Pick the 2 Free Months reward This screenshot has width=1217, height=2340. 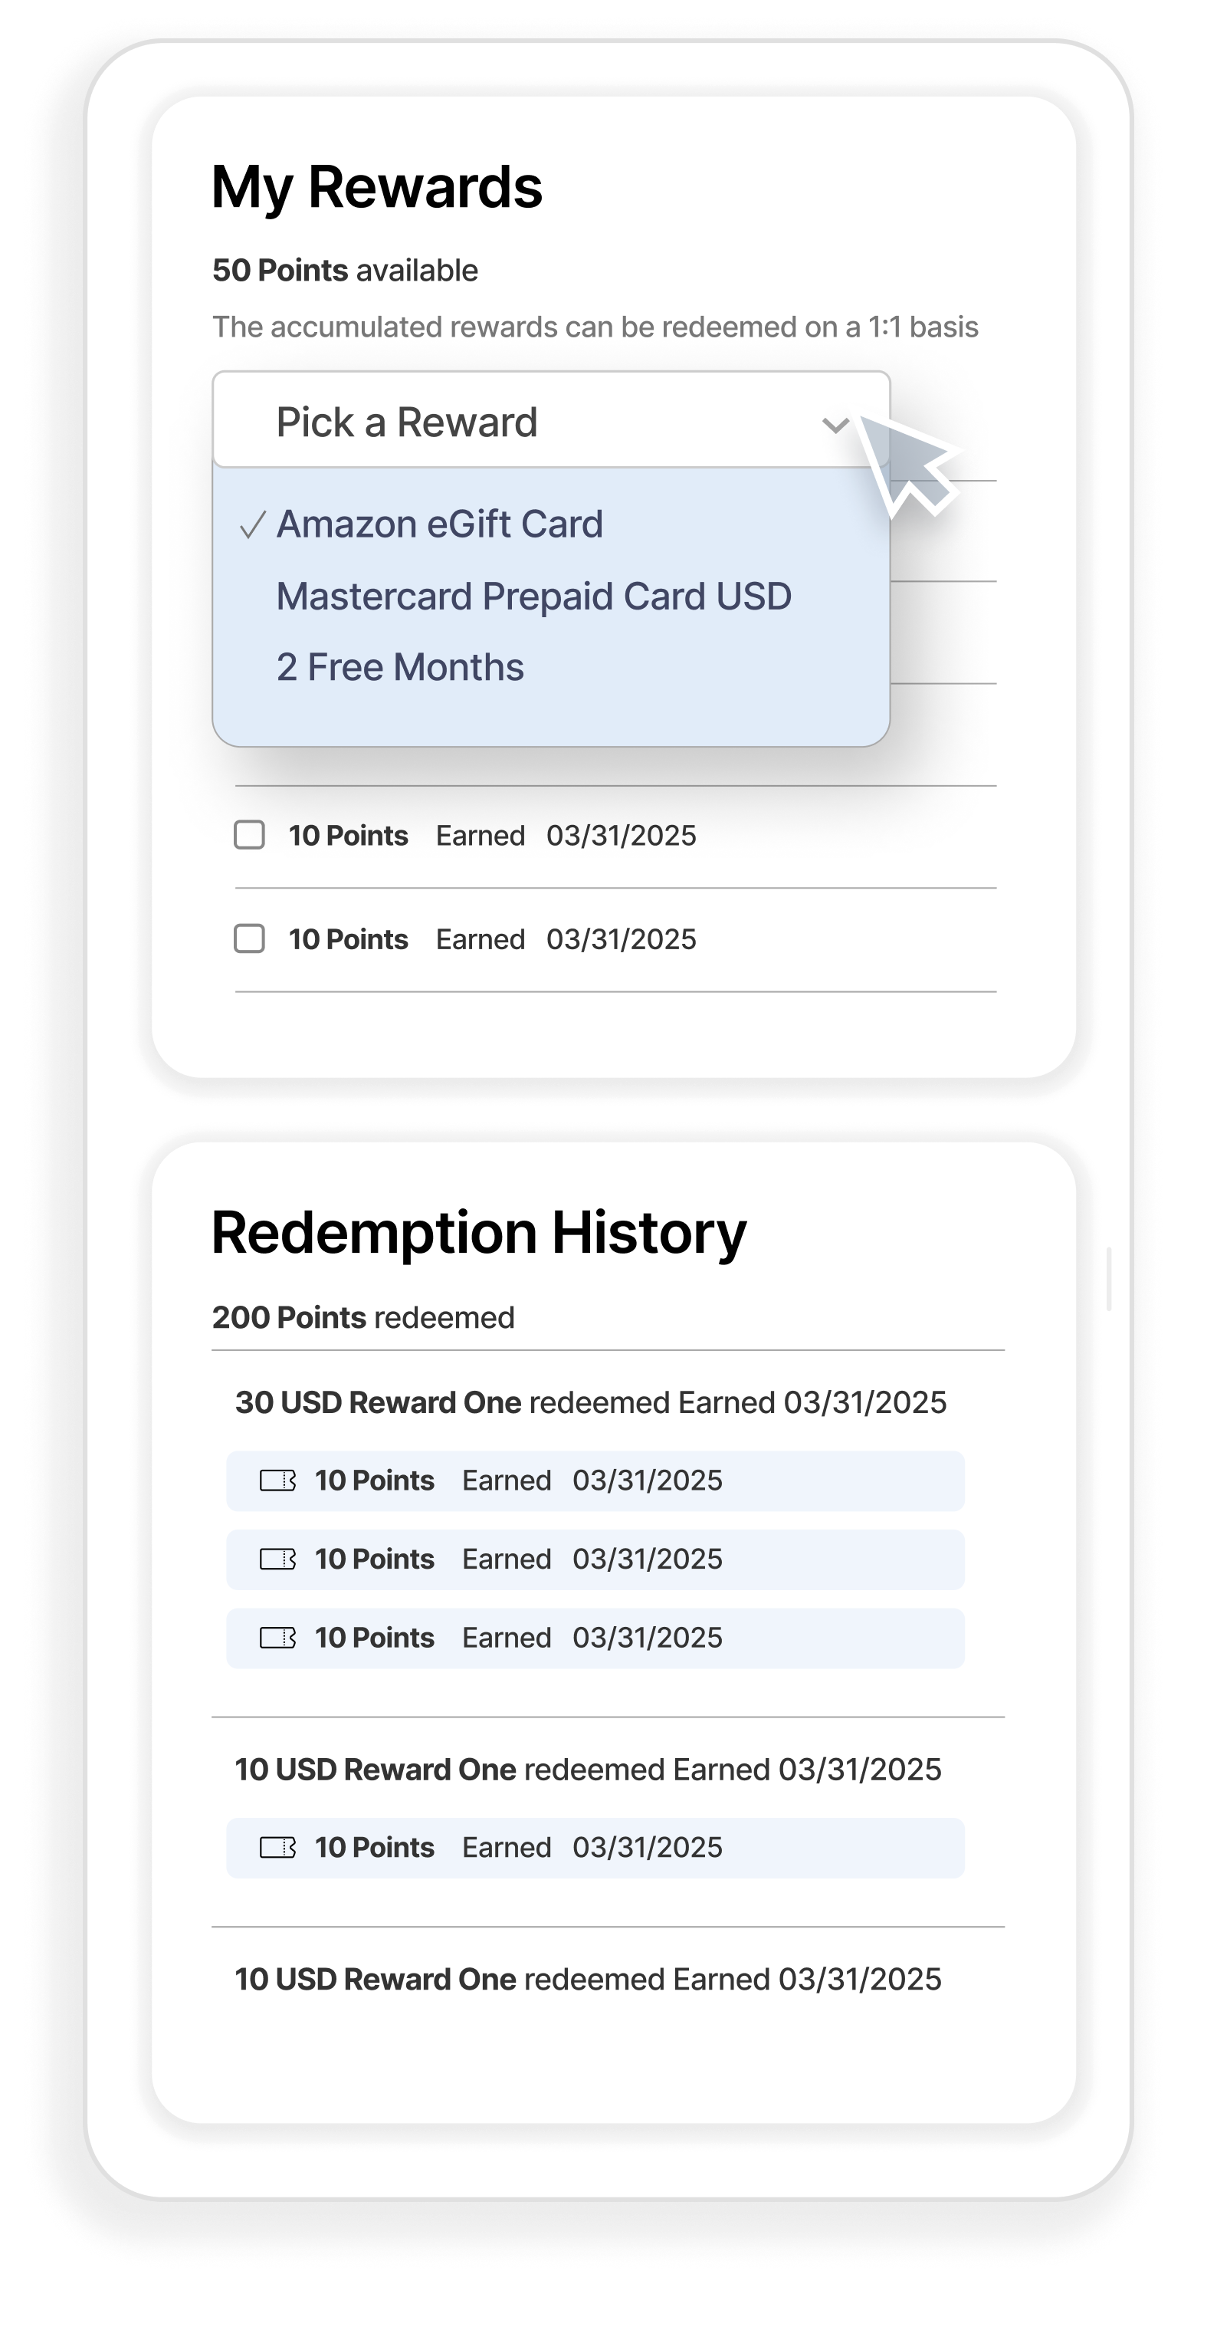point(401,668)
